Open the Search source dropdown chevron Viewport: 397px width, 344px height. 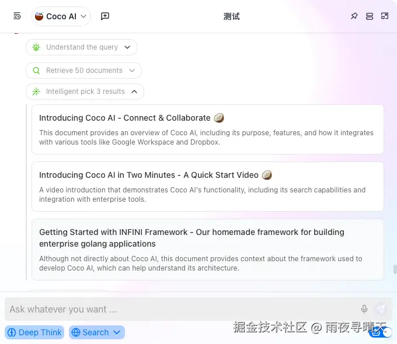tap(117, 332)
